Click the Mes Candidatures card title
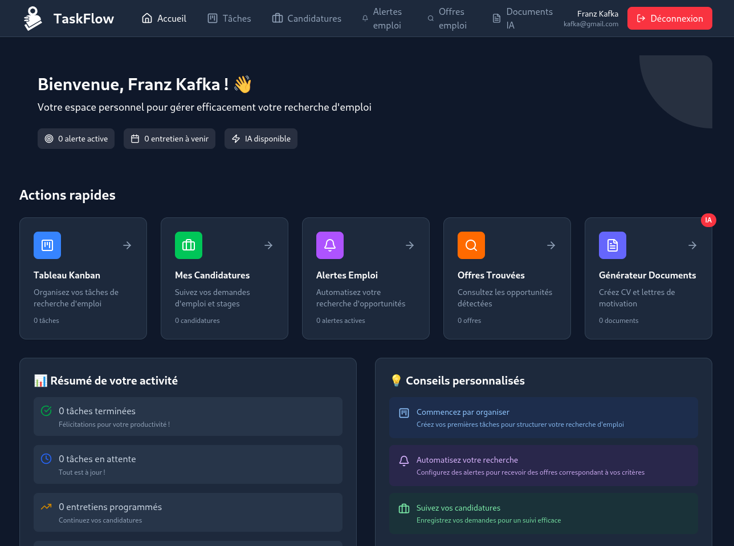Screen dimensions: 734x546 pos(212,275)
